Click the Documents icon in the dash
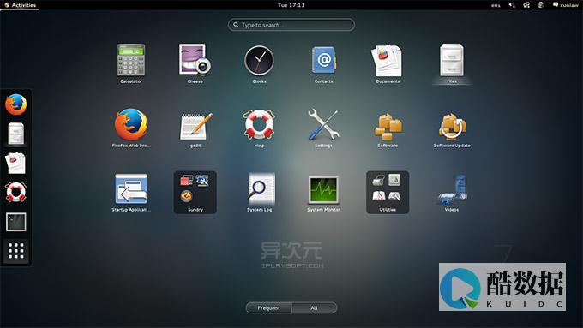The height and width of the screenshot is (328, 583). (x=15, y=163)
